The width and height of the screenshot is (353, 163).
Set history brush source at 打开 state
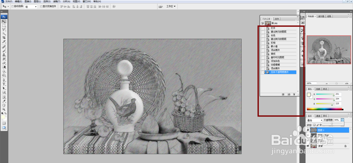point(263,28)
